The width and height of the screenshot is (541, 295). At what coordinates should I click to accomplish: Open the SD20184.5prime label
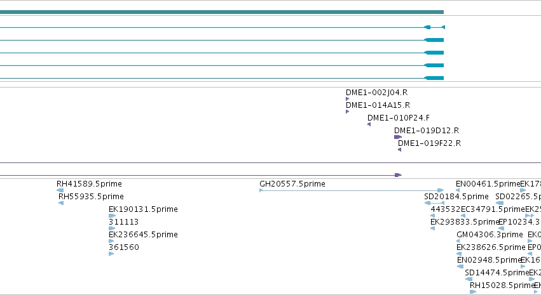pyautogui.click(x=456, y=197)
